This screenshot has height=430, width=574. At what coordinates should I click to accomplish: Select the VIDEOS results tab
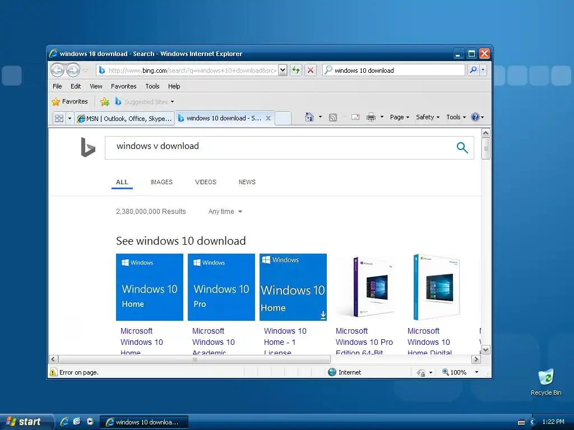205,182
